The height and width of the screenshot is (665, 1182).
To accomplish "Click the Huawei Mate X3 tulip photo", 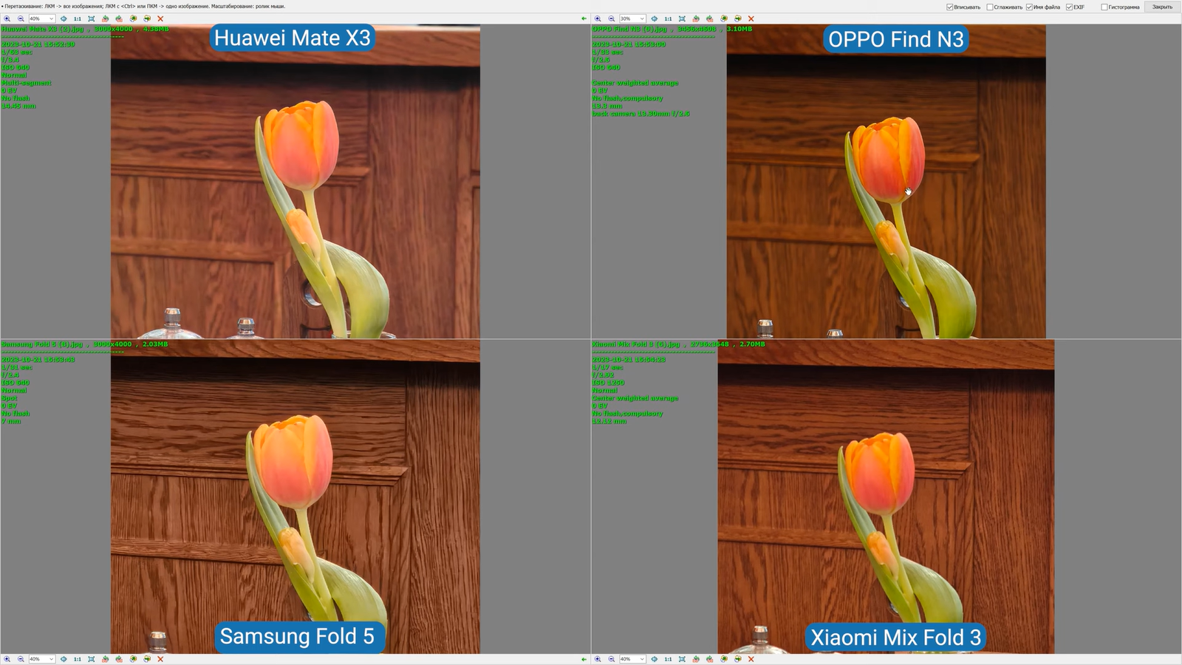I will 295,181.
